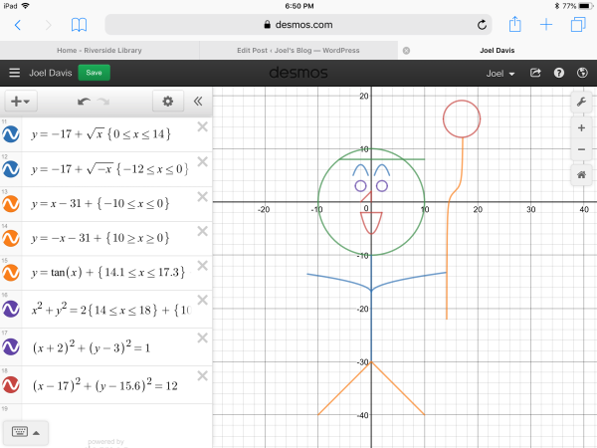Viewport: 597px width, 448px height.
Task: Hide the (x+2)² + (y−3)² = 1 circle
Action: [x=12, y=347]
